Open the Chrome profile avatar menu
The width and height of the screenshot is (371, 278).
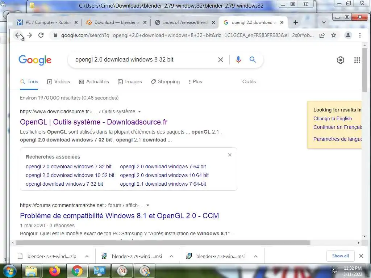[x=348, y=35]
